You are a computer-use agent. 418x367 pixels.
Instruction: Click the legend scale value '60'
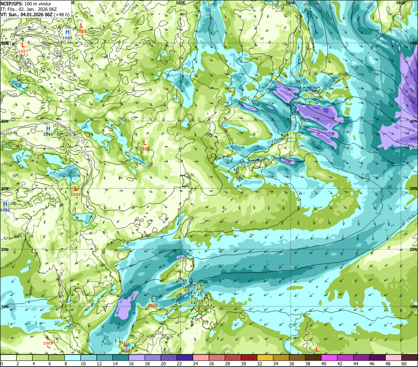[404, 364]
